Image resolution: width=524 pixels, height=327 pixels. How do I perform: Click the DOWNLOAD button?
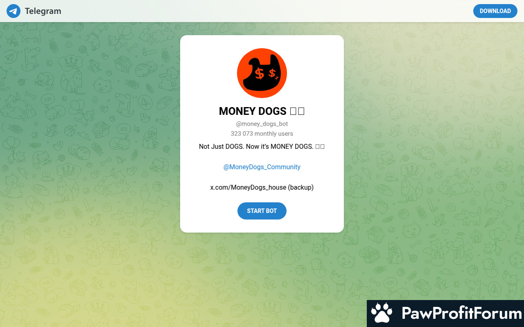click(x=495, y=11)
